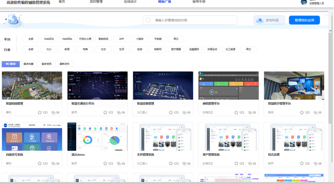The width and height of the screenshot is (334, 184).
Task: Open the 智慧医疗管理平台 preview thumbnail
Action: click(x=294, y=86)
